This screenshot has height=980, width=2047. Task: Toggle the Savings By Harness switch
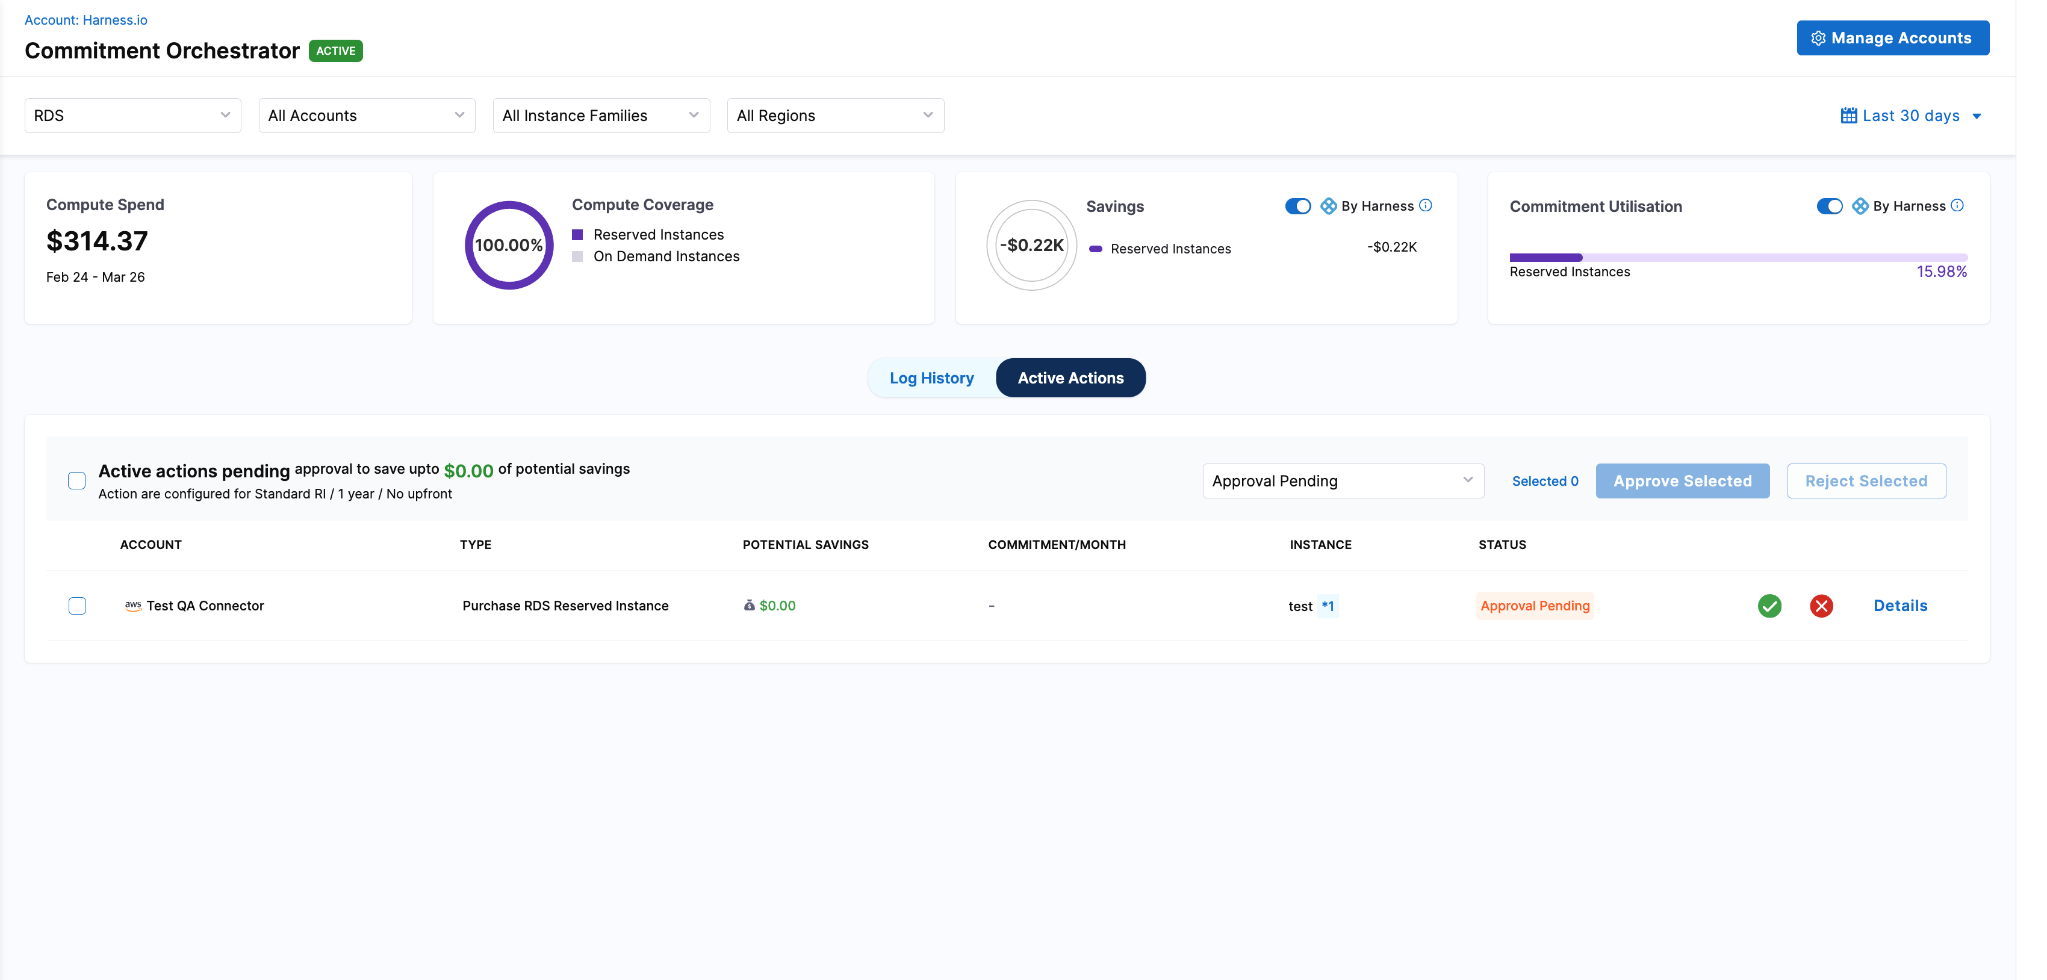click(x=1297, y=206)
